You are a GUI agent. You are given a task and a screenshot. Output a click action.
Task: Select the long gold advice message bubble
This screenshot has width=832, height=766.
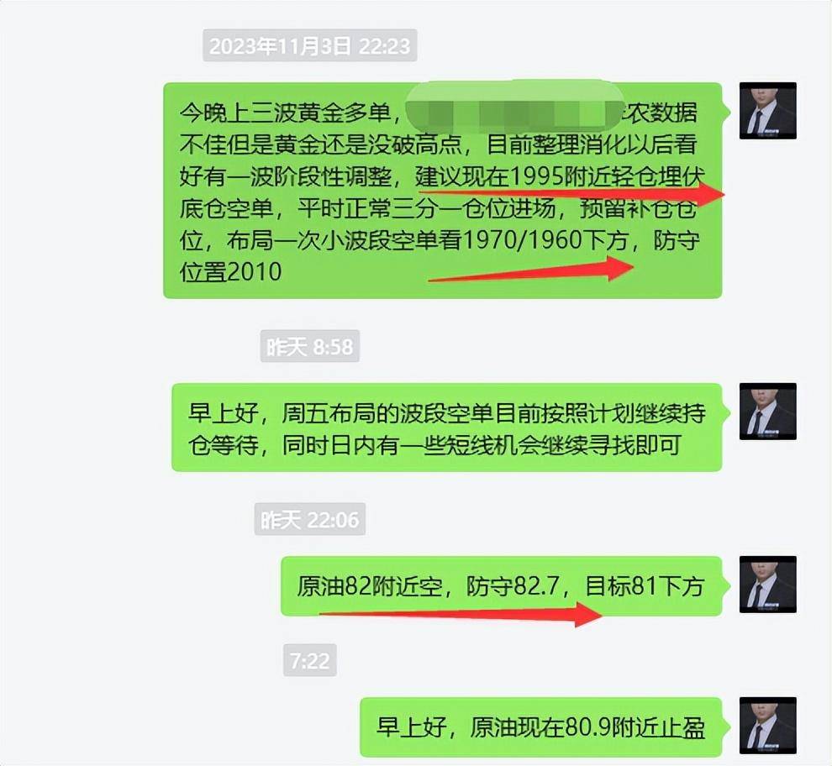tap(443, 191)
